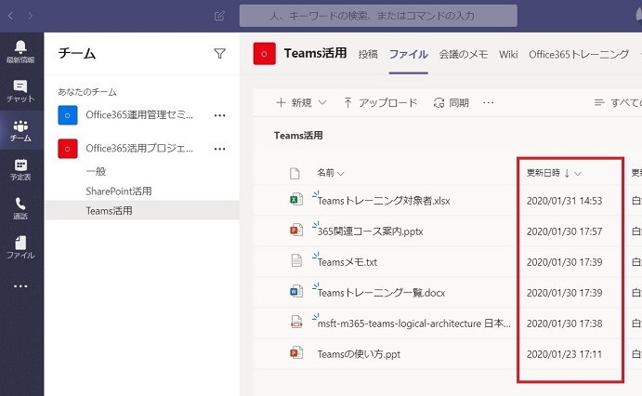This screenshot has width=642, height=396.
Task: Click the Teams活用 channel red avatar in header
Action: tap(265, 54)
